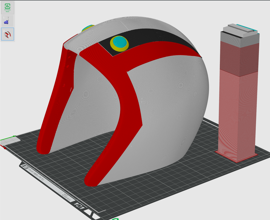Click the small dome on the helmet's top left
This screenshot has height=220, width=270.
(x=88, y=28)
